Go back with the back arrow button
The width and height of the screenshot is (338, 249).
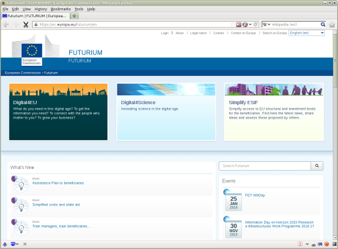[6, 25]
